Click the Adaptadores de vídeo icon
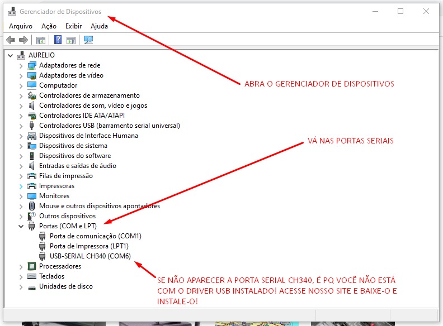 coord(32,75)
